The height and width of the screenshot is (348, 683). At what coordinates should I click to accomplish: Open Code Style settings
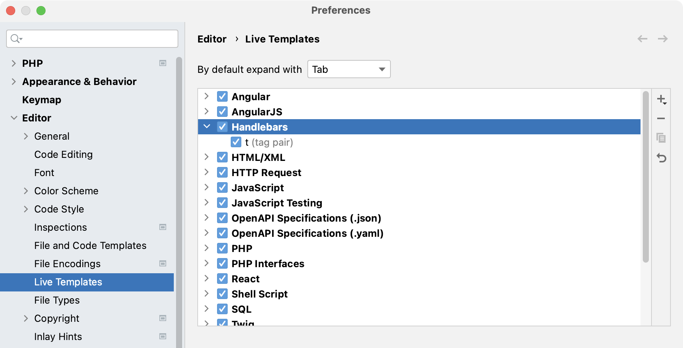click(59, 209)
